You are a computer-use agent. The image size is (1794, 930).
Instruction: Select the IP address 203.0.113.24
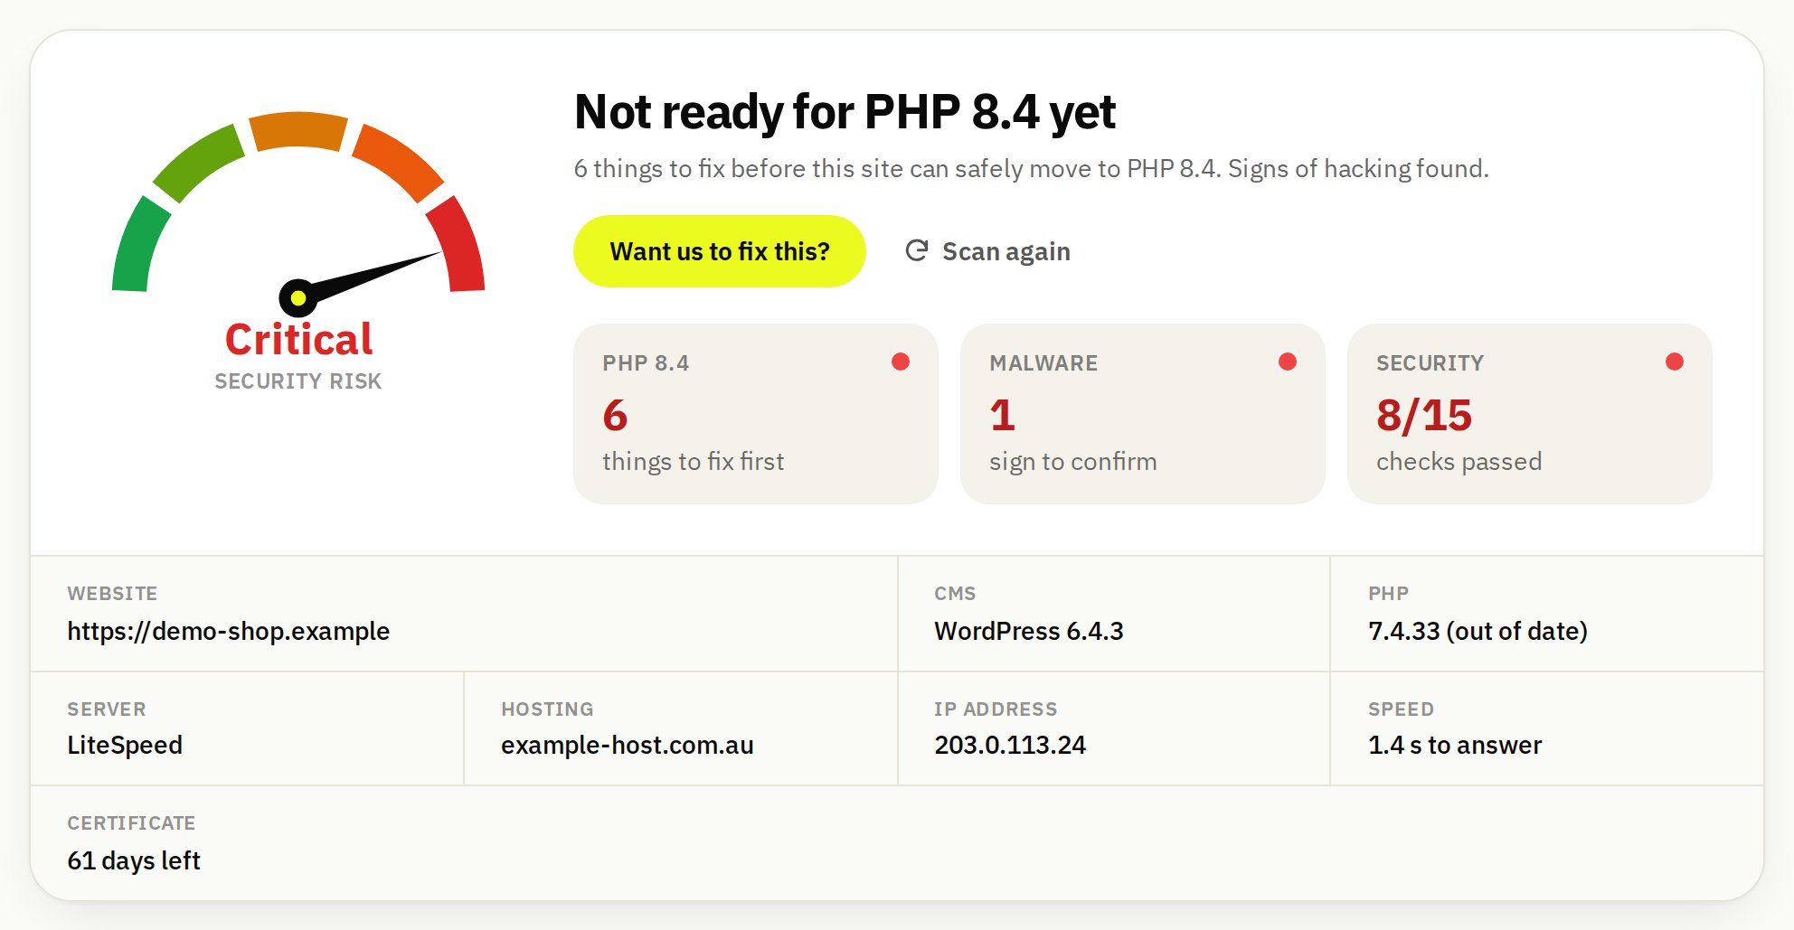(1010, 745)
